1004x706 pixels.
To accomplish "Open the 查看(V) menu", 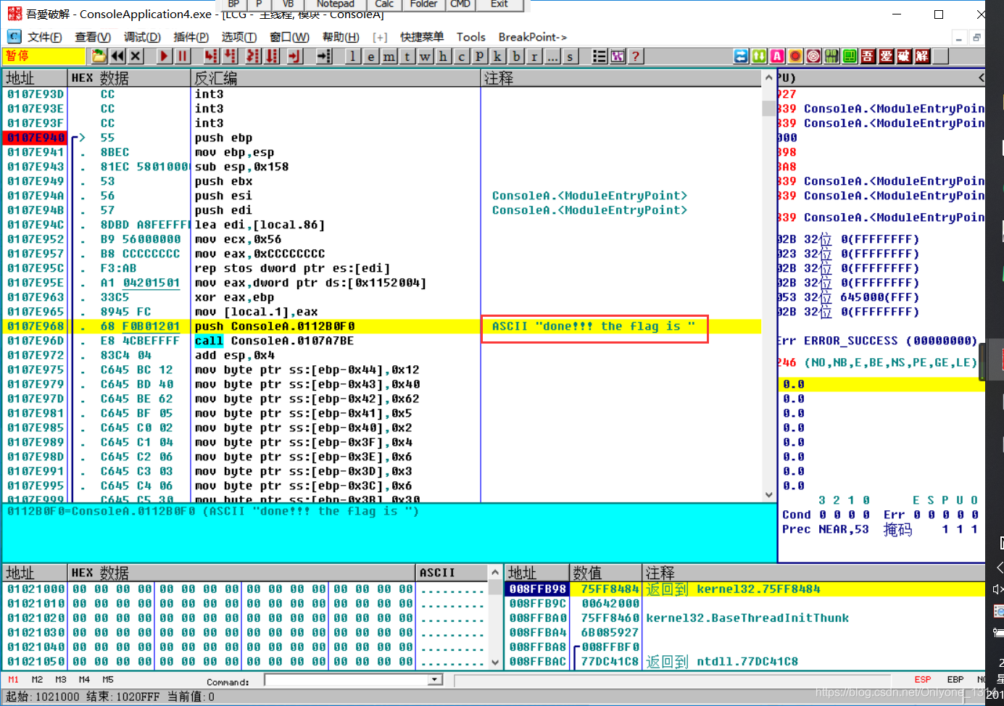I will (93, 37).
